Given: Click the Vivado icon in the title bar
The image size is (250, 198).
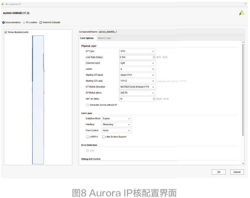Looking at the screenshot, I should tap(3, 4).
